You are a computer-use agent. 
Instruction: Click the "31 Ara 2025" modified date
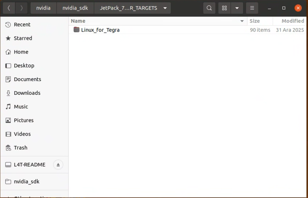(x=290, y=30)
